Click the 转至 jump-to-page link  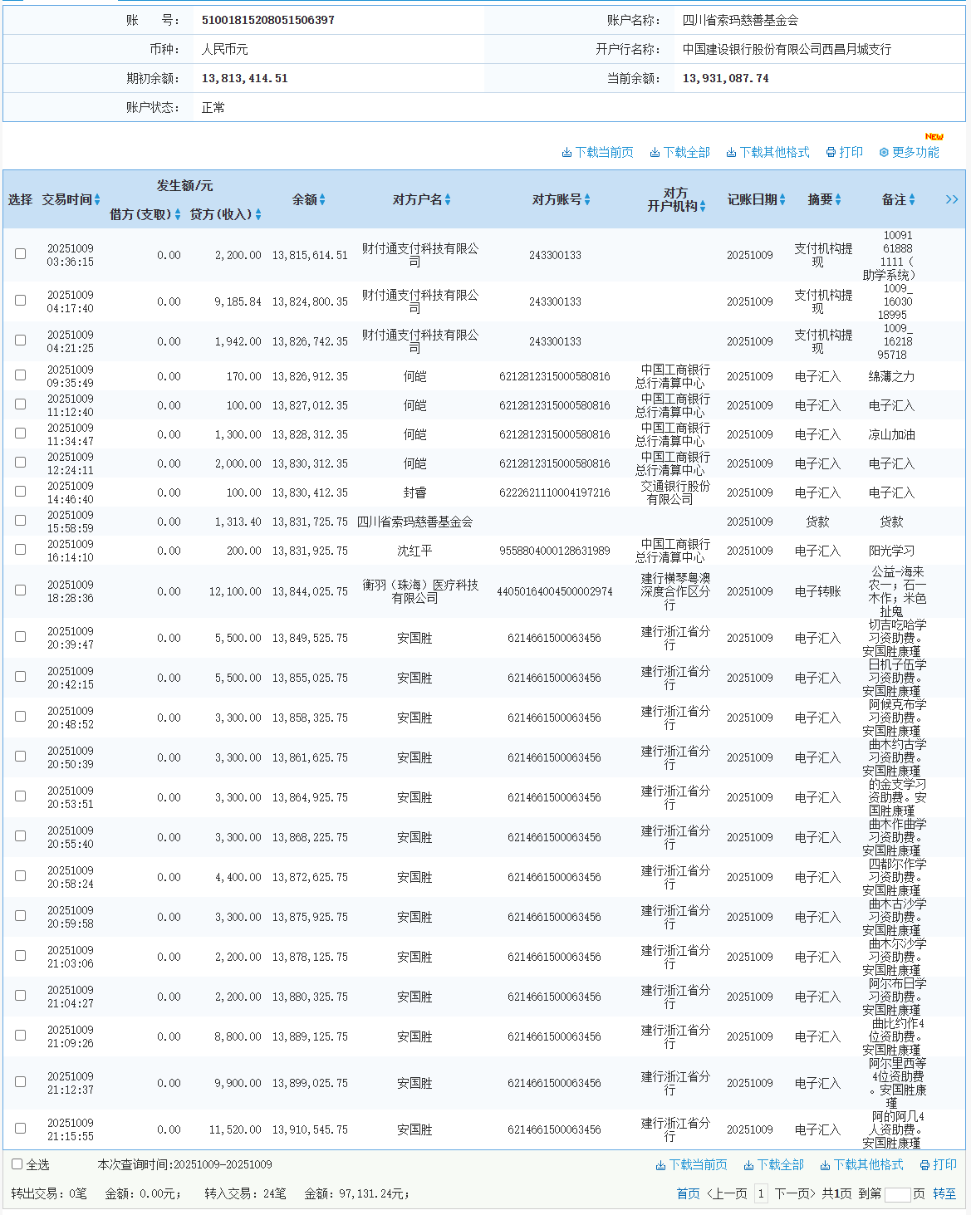click(944, 1193)
